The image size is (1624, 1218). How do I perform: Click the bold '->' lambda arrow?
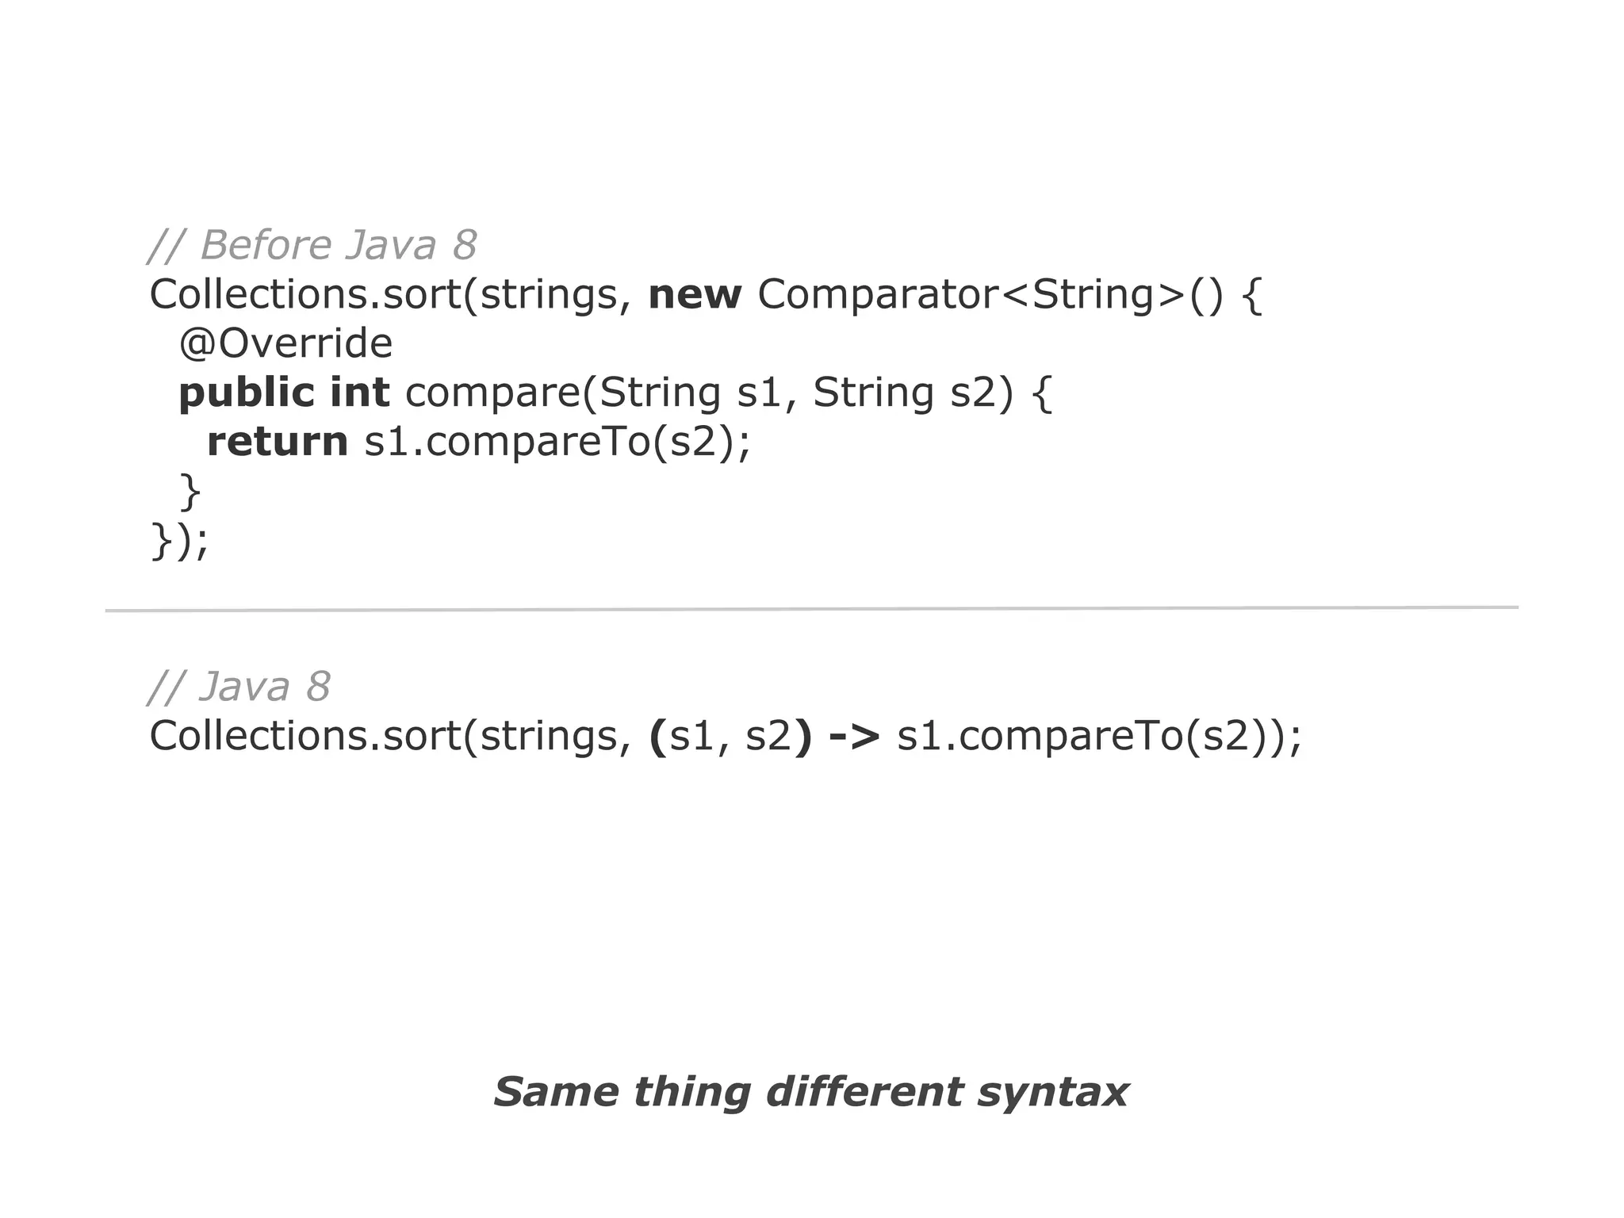853,736
